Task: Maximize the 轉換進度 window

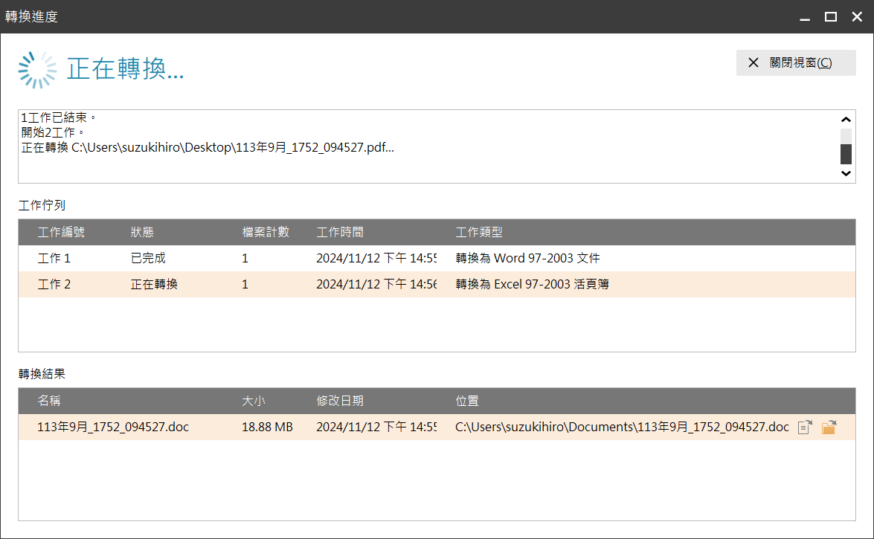Action: point(831,16)
